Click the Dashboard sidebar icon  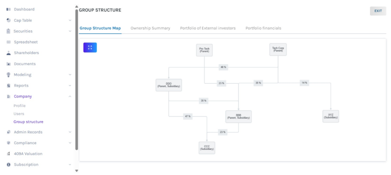click(8, 9)
